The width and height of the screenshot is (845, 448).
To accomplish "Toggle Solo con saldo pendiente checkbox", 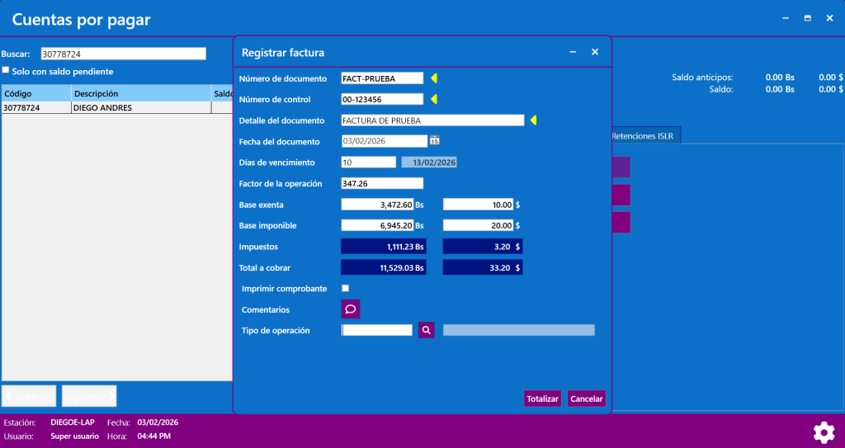I will tap(6, 71).
